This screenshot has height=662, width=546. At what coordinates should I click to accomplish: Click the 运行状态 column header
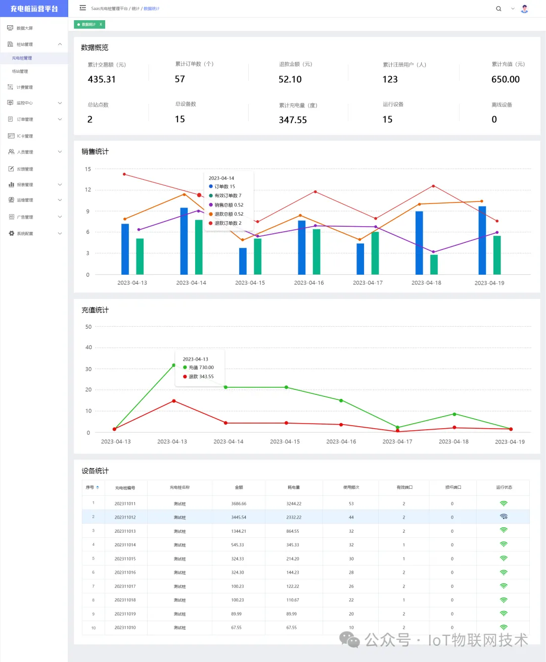(x=504, y=487)
